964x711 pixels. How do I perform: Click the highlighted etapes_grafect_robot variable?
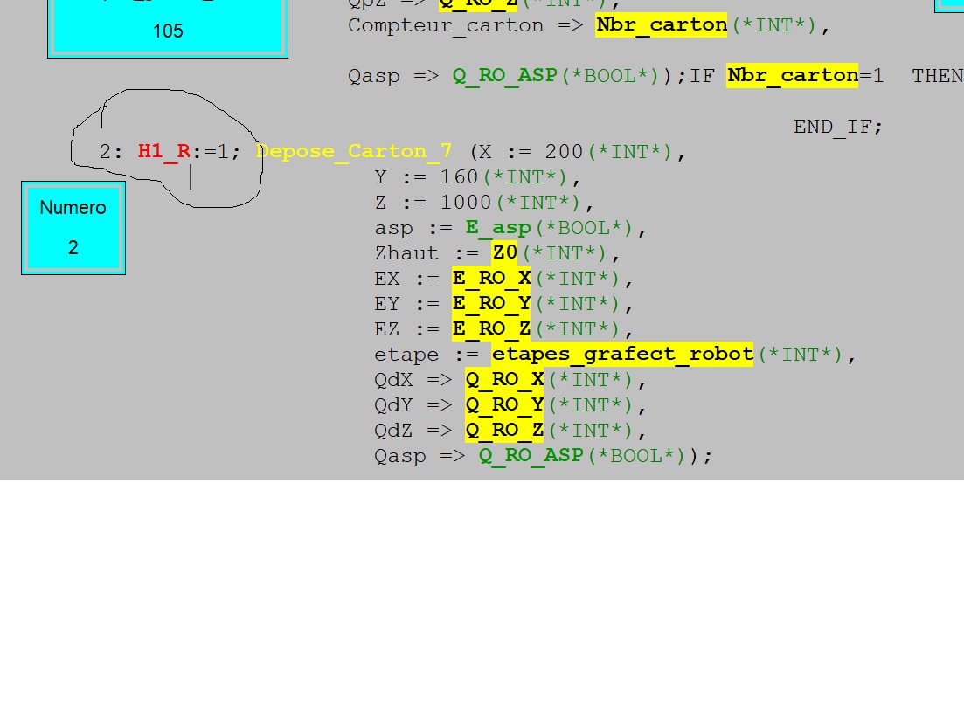(x=622, y=355)
